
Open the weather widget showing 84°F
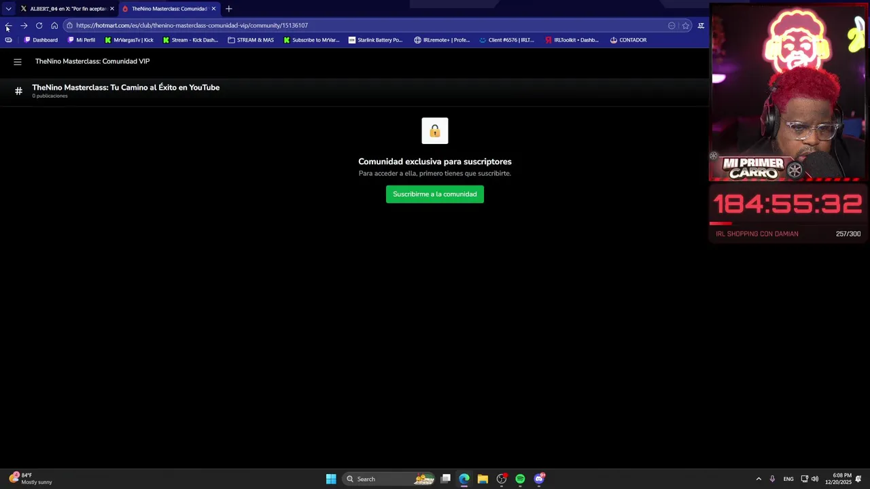[31, 479]
